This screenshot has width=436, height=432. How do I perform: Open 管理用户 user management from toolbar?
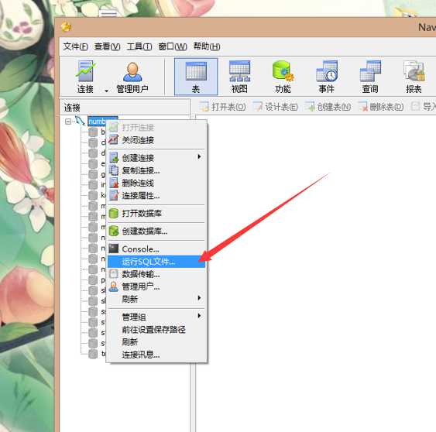coord(132,77)
